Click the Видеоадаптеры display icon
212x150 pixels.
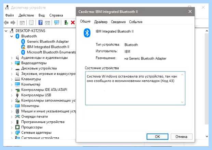click(17, 63)
